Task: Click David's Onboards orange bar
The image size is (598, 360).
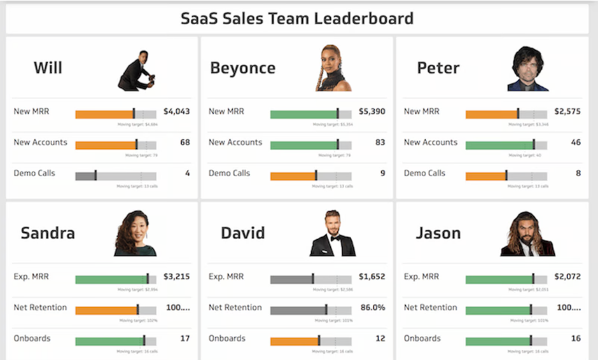Action: click(310, 341)
